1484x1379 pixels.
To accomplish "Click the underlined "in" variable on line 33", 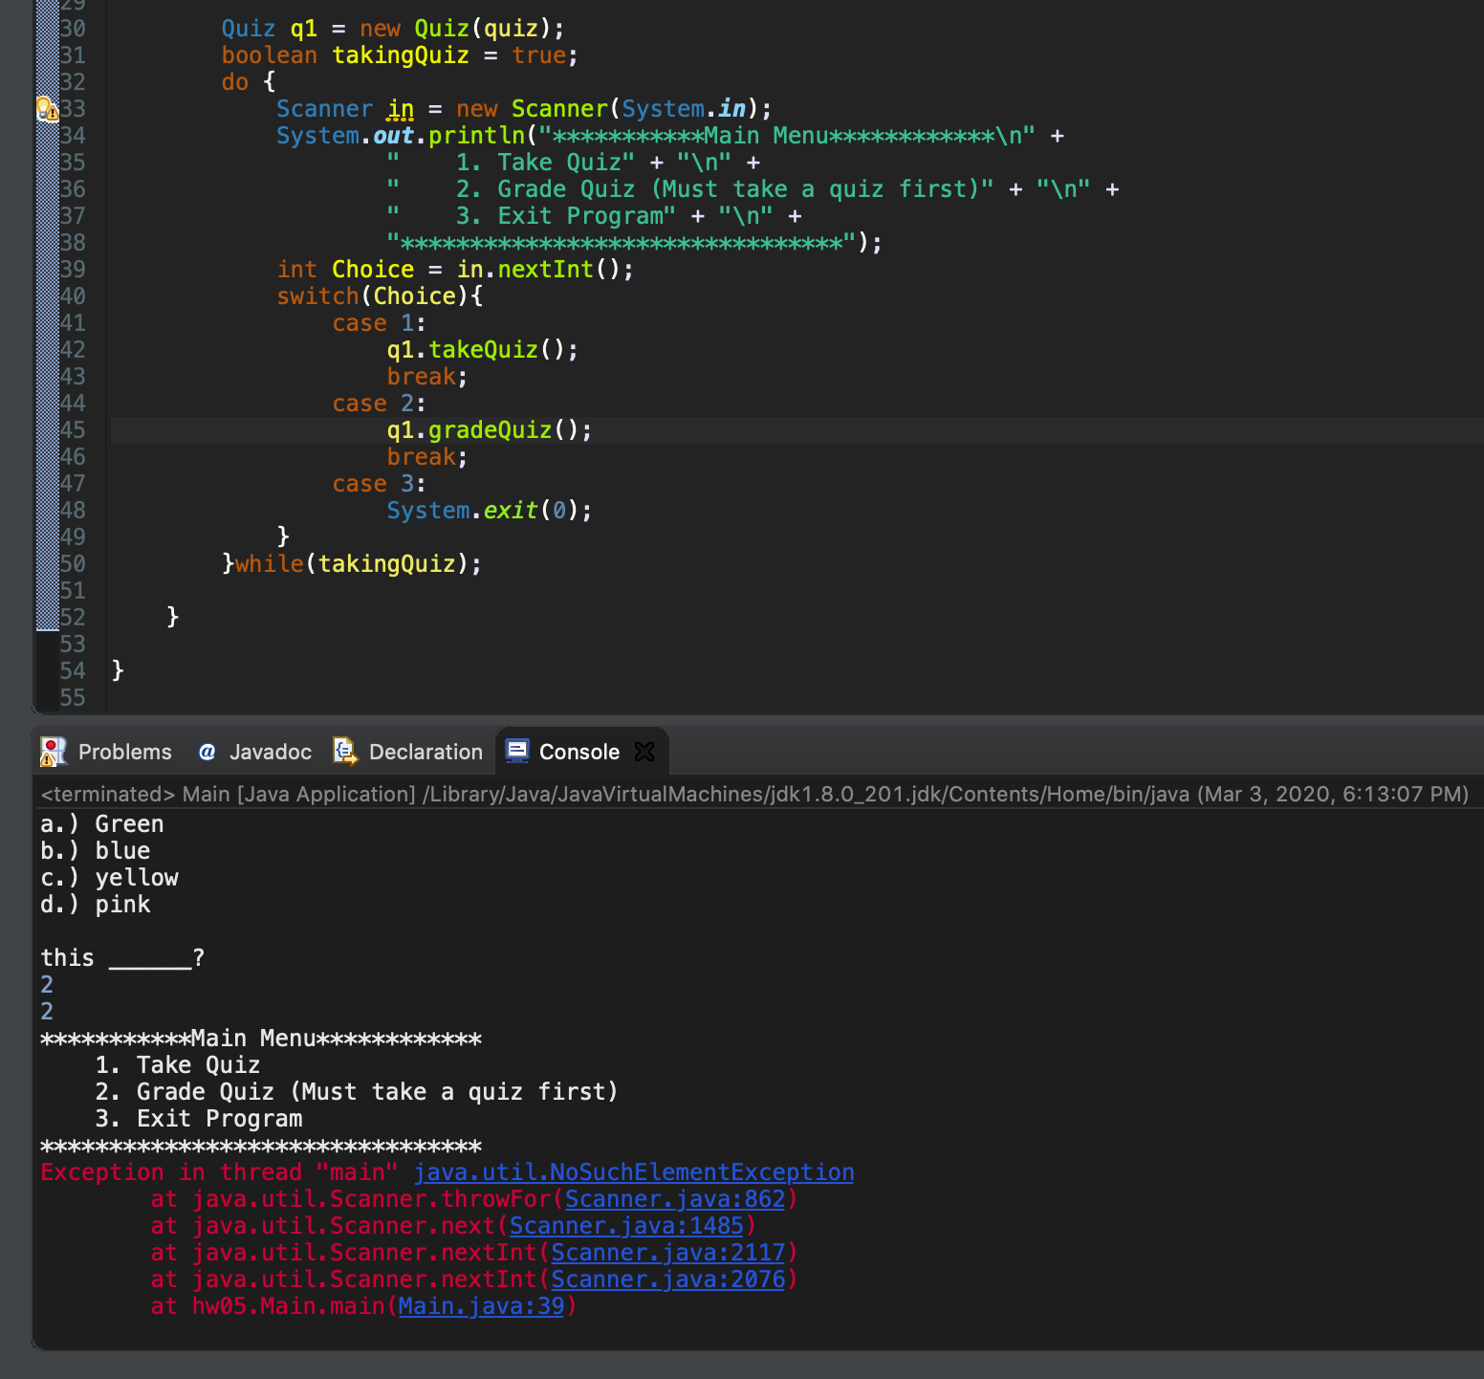I will pos(401,109).
